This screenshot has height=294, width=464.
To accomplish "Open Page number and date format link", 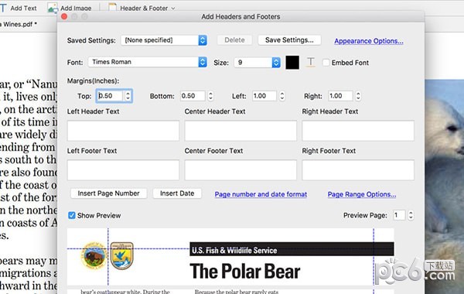I will pyautogui.click(x=261, y=194).
